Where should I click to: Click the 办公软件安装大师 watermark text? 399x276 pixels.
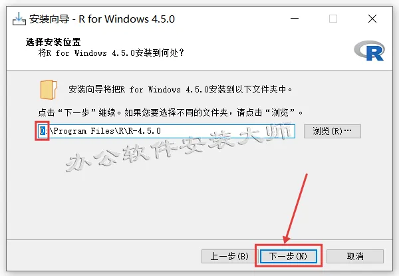click(x=178, y=146)
